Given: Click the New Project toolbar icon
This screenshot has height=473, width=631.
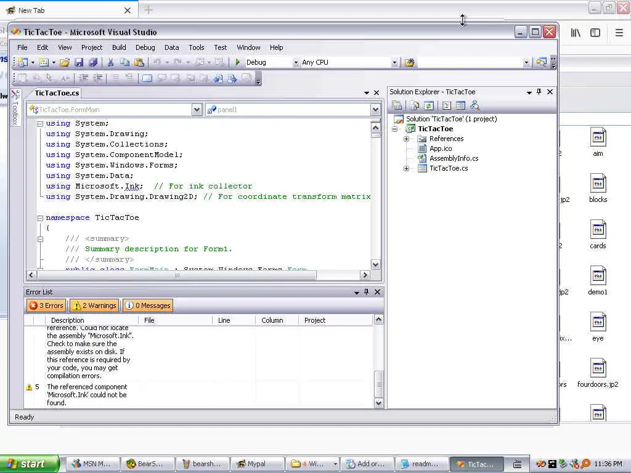Looking at the screenshot, I should (x=23, y=62).
